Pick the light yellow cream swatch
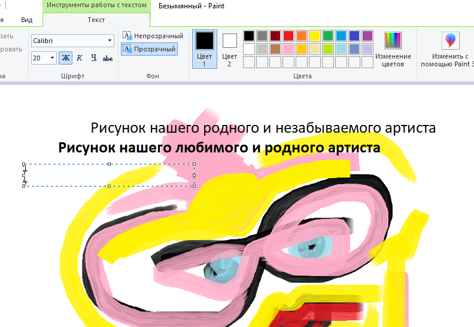This screenshot has height=327, width=474. tap(315, 49)
